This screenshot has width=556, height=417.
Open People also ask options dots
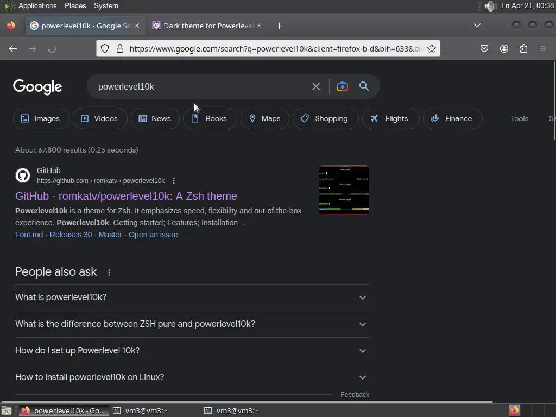coord(109,273)
